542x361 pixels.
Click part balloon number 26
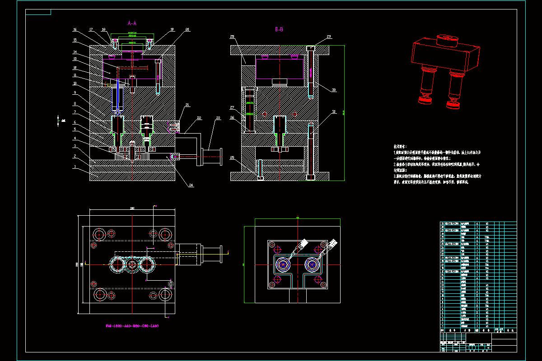[x=232, y=117]
